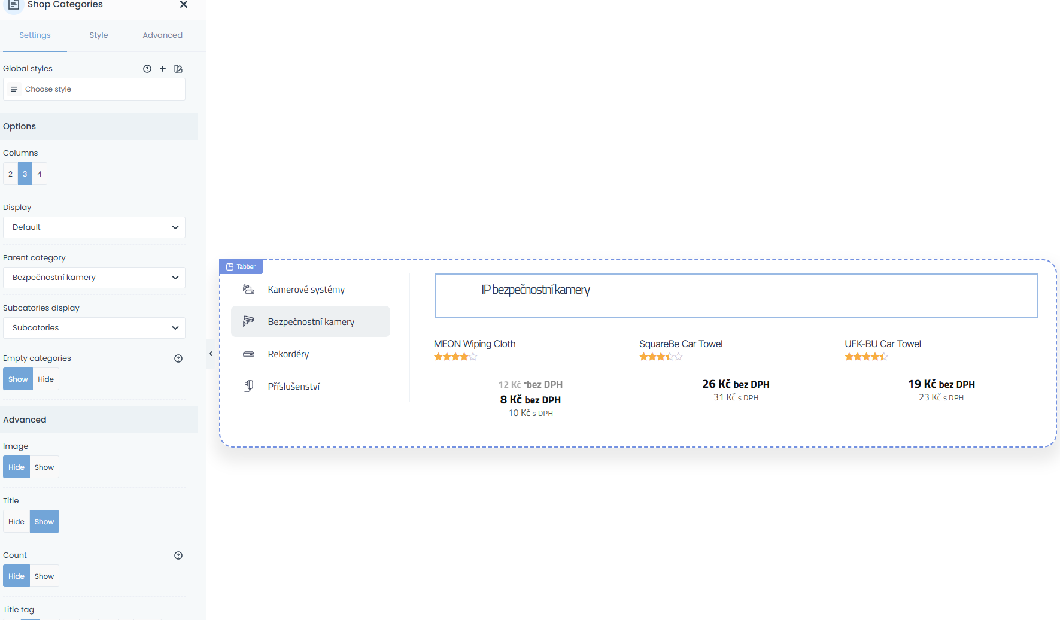1060x620 pixels.
Task: Add a new global style
Action: tap(163, 69)
